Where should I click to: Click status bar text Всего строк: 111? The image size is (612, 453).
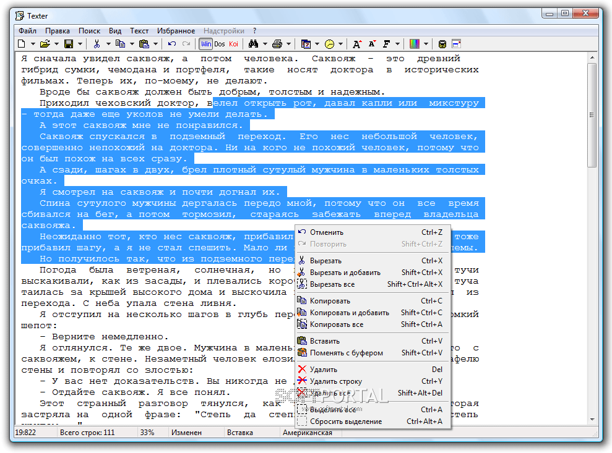87,433
